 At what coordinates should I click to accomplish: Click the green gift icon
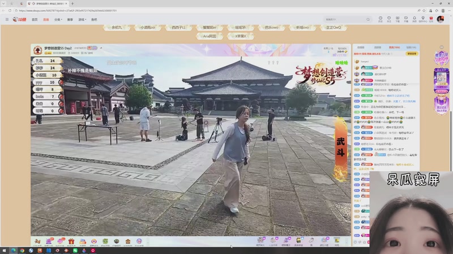105,242
